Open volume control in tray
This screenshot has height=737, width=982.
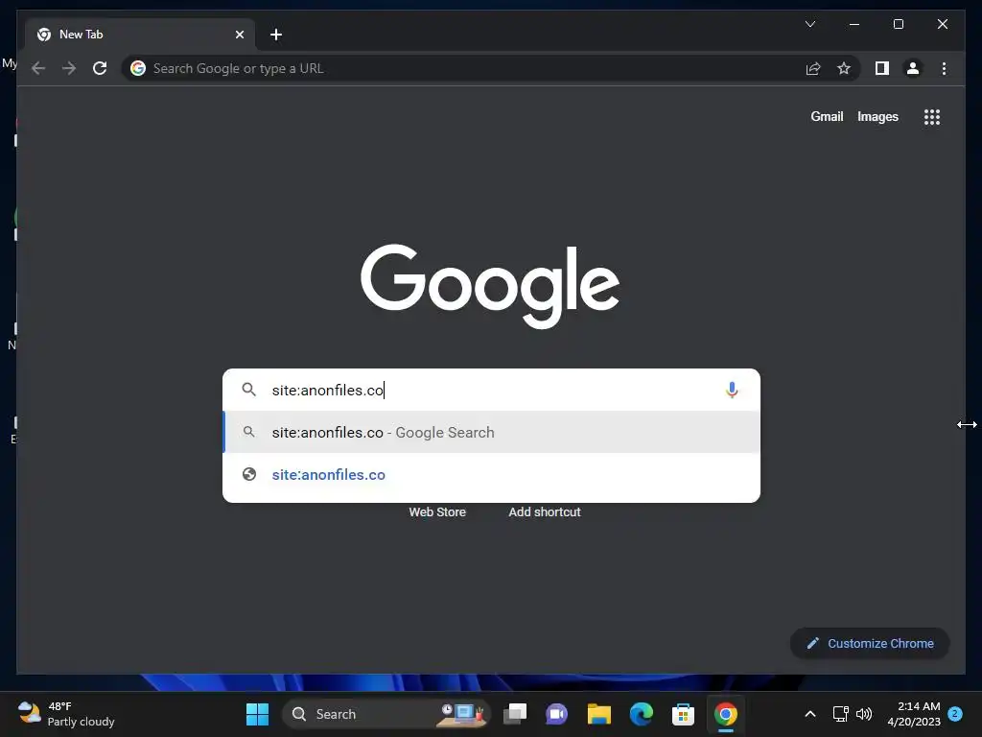[x=864, y=714]
